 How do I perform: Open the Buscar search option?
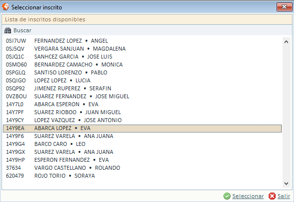(x=18, y=30)
